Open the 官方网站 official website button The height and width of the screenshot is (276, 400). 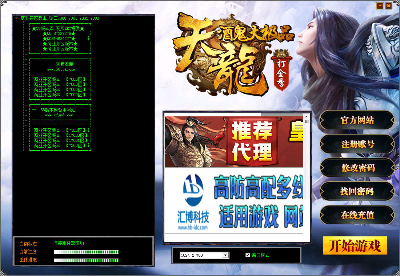click(357, 120)
